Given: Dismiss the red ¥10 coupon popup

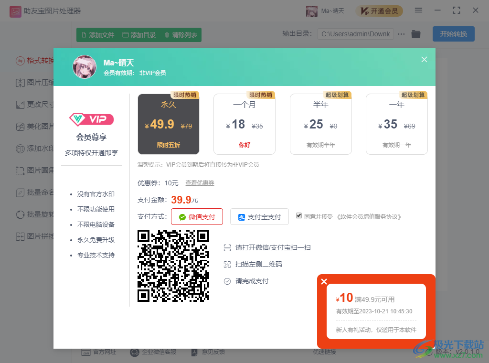Looking at the screenshot, I should pyautogui.click(x=324, y=282).
